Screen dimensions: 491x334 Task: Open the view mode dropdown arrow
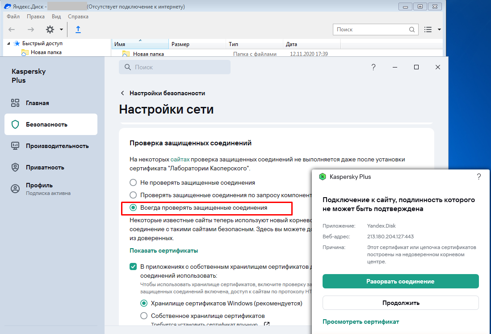coord(439,30)
